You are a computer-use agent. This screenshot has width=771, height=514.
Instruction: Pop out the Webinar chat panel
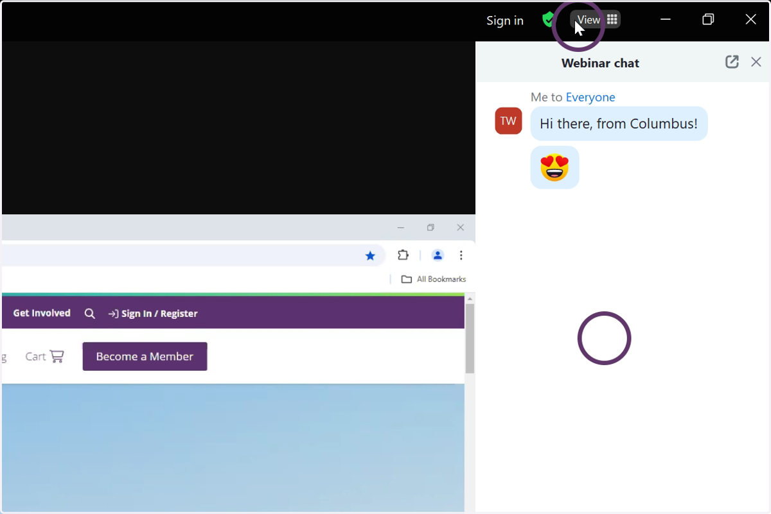point(732,62)
